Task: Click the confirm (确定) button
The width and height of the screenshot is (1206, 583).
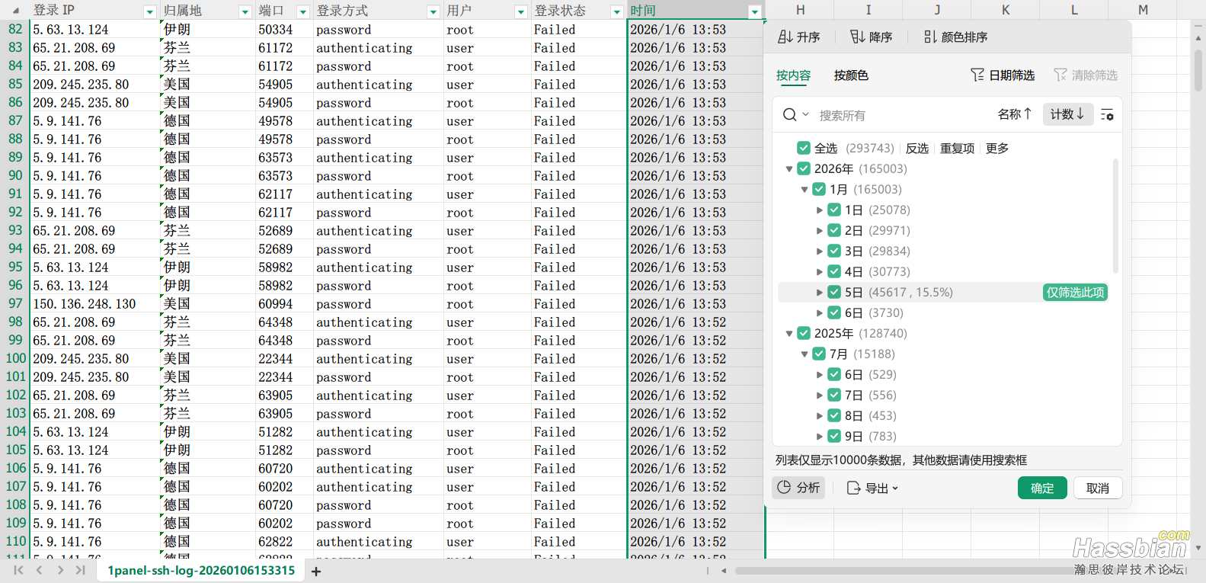Action: click(1041, 488)
